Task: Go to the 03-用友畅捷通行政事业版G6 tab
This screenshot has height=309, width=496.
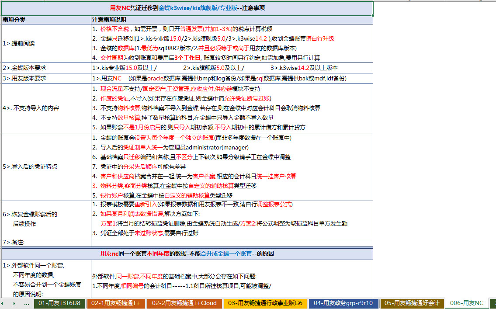Action: coord(265,303)
